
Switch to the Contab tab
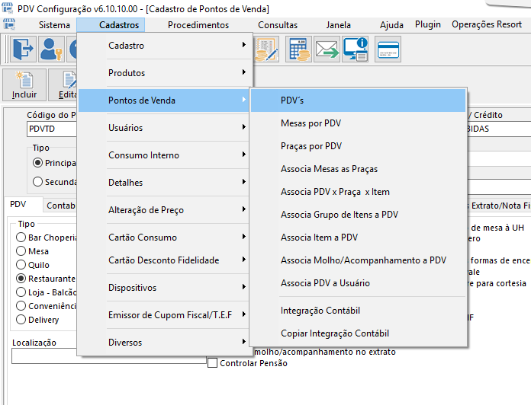coord(60,206)
